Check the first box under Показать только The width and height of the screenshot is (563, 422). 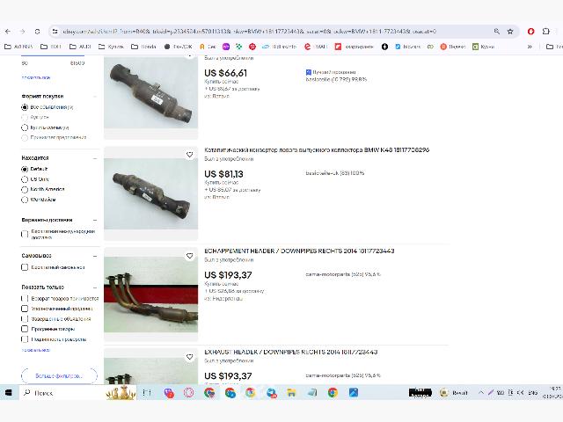click(x=25, y=298)
